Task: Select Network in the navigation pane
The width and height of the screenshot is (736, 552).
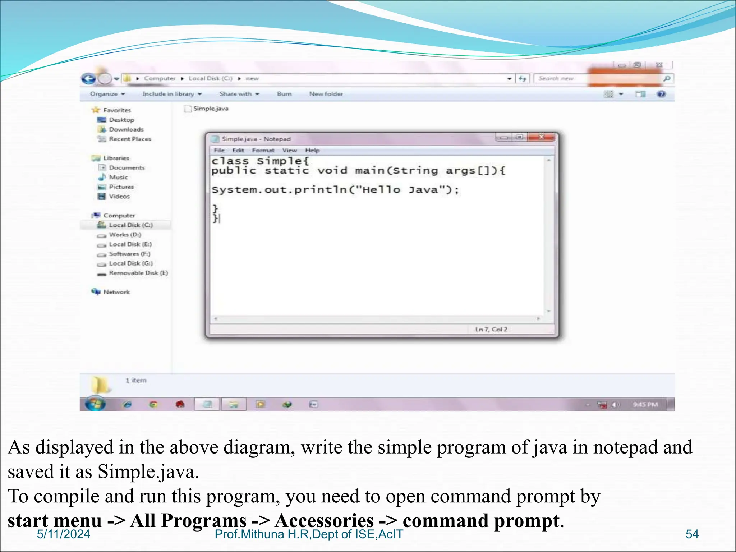Action: (x=111, y=292)
